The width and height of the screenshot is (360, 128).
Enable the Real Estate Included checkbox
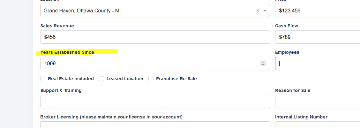pyautogui.click(x=43, y=79)
